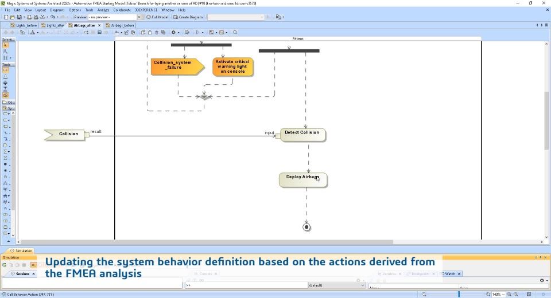Close the Watch tab

[459, 274]
